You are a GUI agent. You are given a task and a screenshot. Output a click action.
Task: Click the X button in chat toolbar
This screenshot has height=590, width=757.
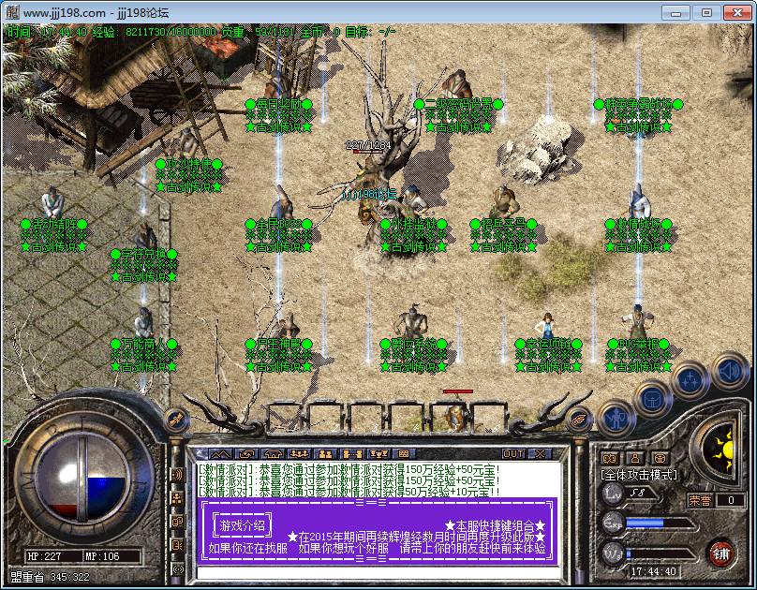coord(540,453)
